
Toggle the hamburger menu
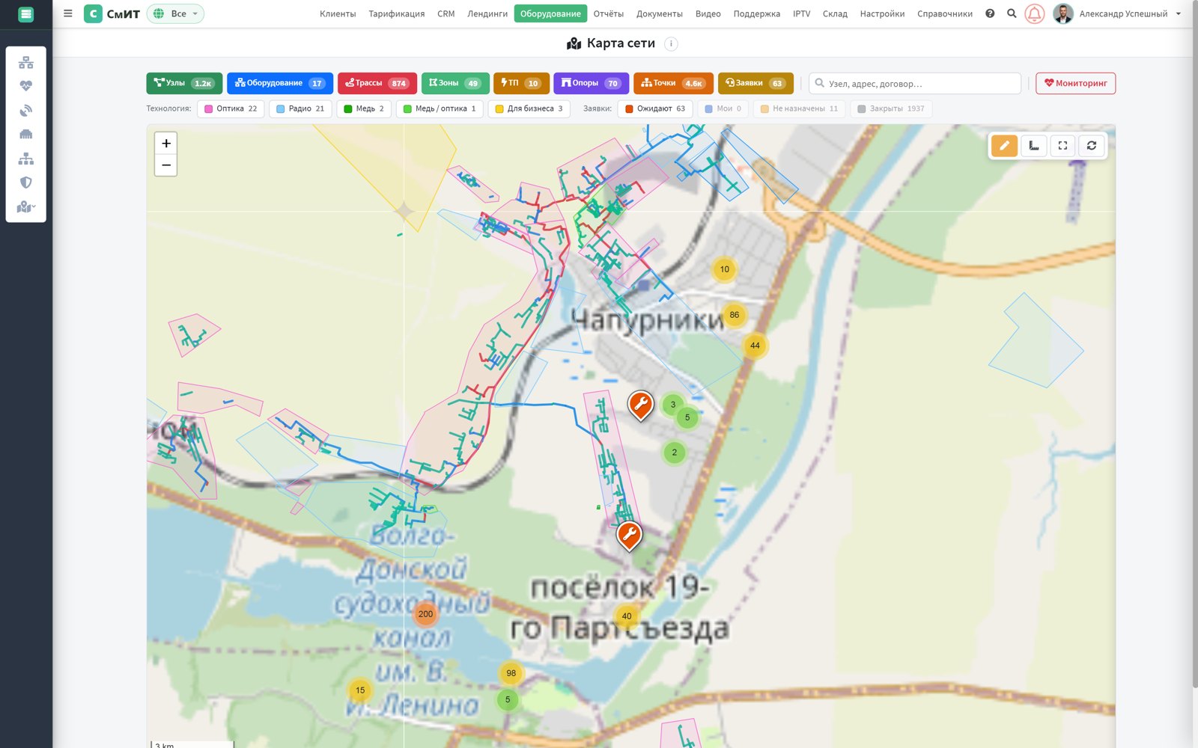point(68,13)
